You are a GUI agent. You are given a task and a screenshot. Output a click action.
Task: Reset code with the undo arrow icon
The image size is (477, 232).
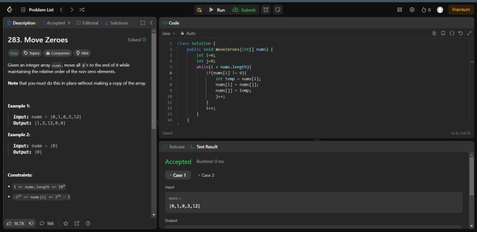[x=460, y=33]
